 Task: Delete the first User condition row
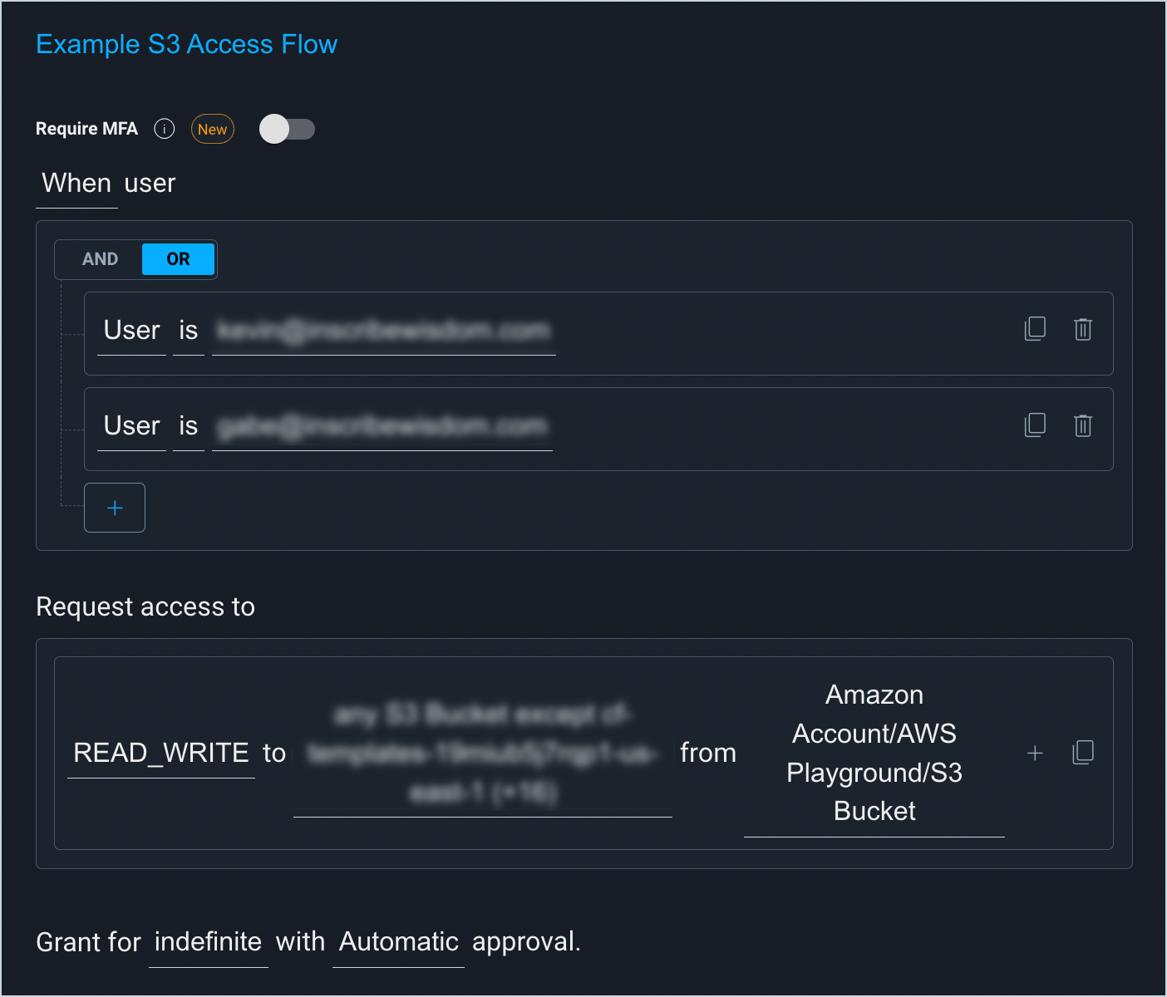(x=1082, y=329)
